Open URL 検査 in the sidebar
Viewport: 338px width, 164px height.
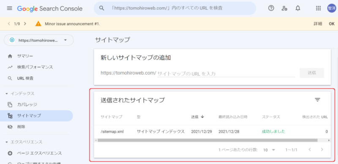(25, 78)
